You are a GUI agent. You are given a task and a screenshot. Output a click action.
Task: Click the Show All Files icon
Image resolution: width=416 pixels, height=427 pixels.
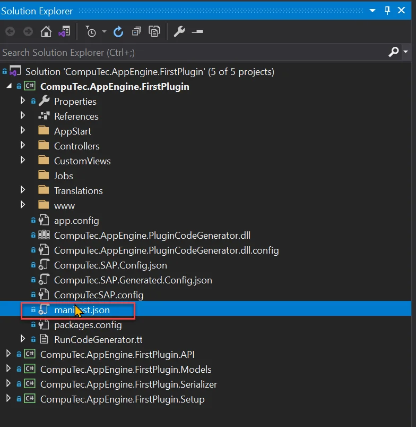tap(154, 32)
